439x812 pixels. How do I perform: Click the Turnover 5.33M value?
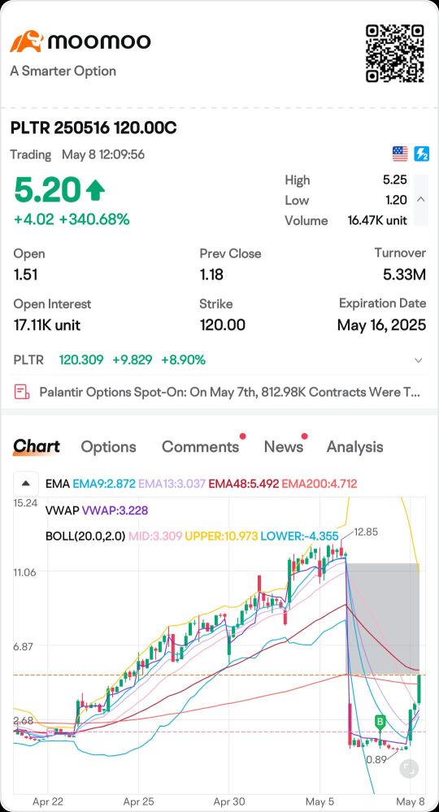tap(404, 275)
